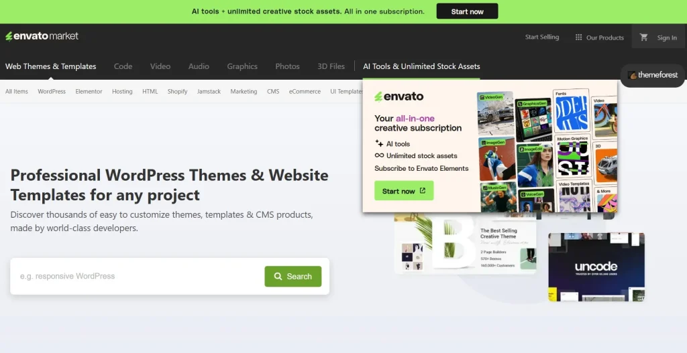Open the shopping cart icon
Viewport: 687px width, 353px height.
click(643, 38)
